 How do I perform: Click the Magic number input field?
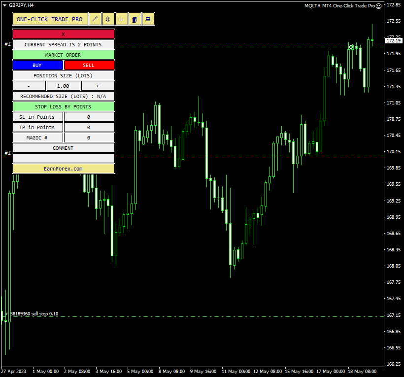click(89, 137)
